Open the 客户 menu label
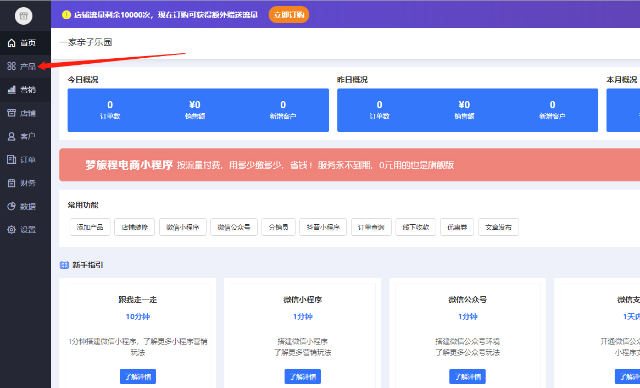The image size is (640, 388). 28,136
